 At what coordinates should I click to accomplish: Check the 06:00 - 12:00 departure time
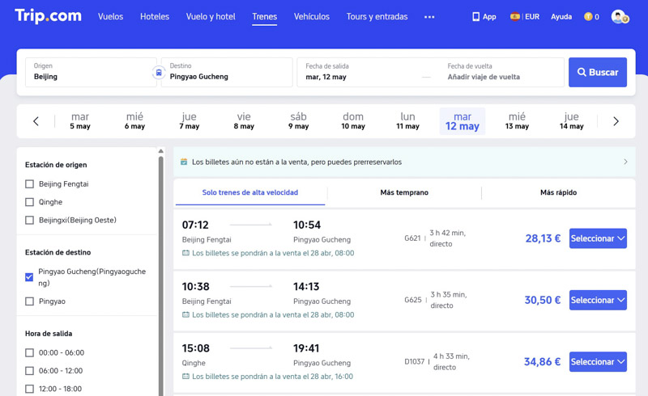tap(29, 371)
